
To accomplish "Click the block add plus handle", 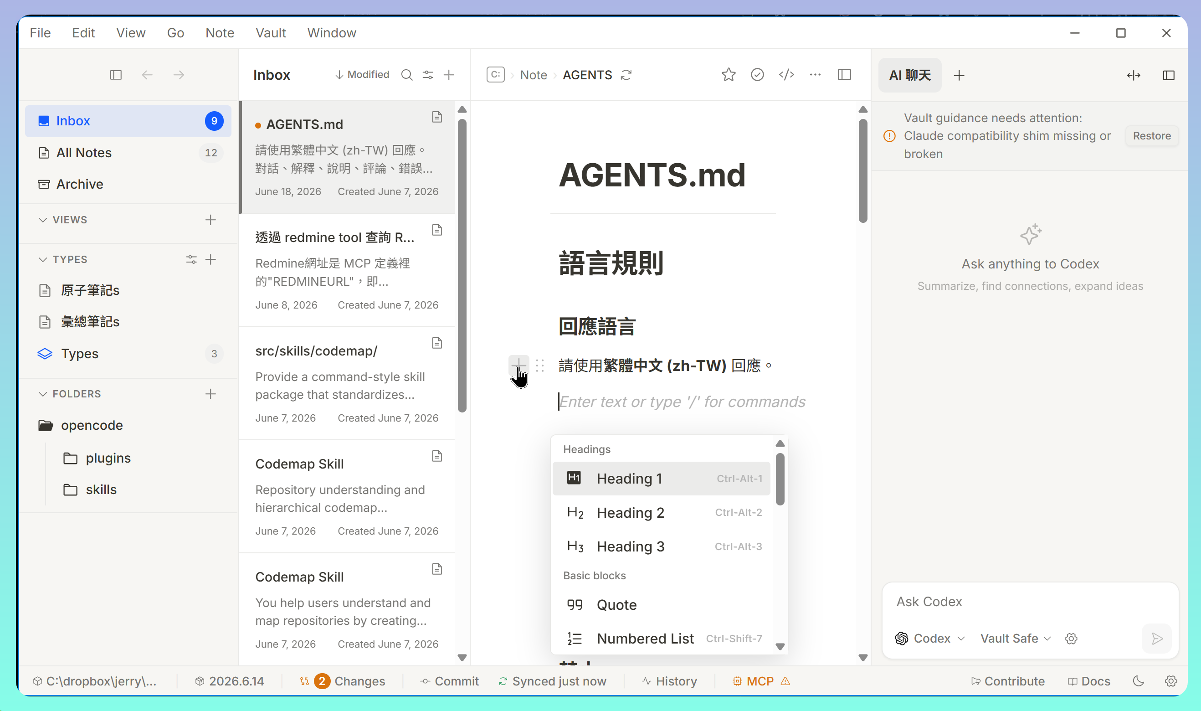I will 518,366.
